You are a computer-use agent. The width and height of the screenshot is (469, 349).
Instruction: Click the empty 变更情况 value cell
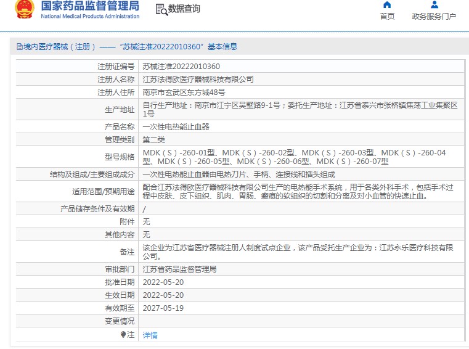(x=301, y=321)
